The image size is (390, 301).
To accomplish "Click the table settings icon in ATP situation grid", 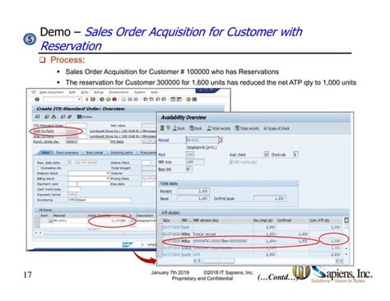I will (x=346, y=220).
